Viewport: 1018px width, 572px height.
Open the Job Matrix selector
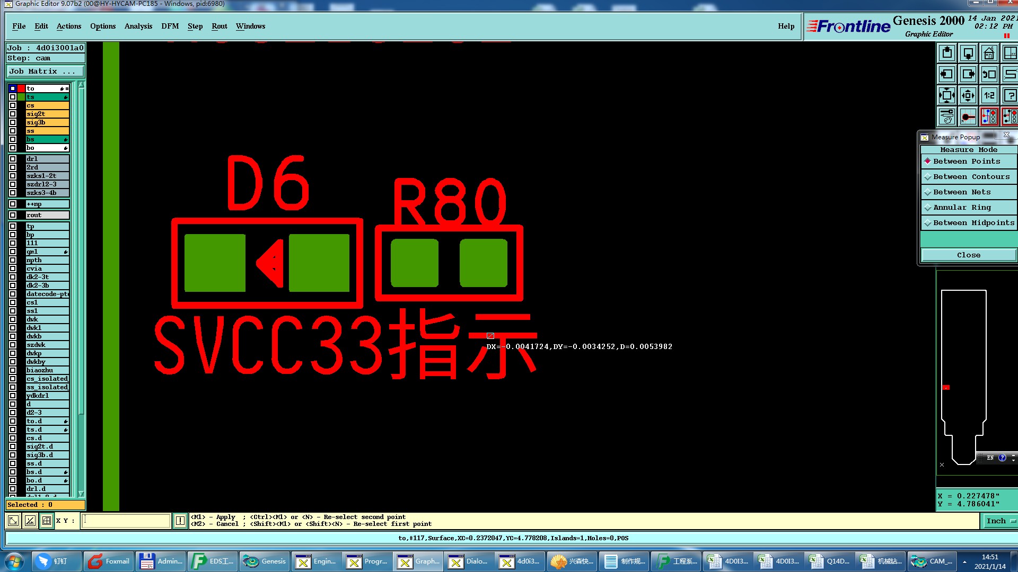tap(45, 71)
